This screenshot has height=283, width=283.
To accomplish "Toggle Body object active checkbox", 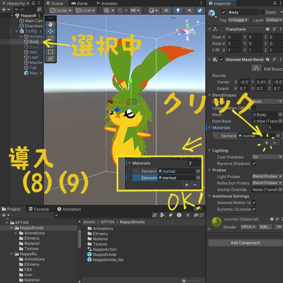I will coord(223,12).
